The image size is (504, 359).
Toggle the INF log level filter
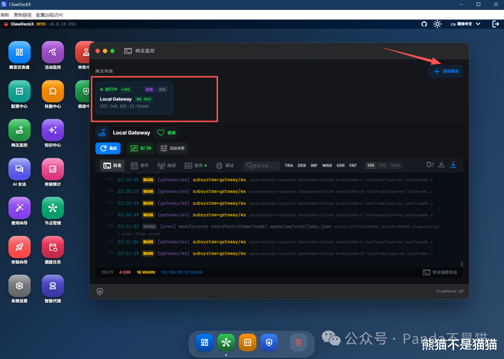(x=314, y=166)
